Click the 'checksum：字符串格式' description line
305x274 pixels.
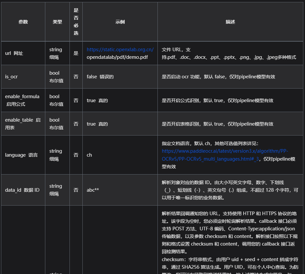coord(230,259)
